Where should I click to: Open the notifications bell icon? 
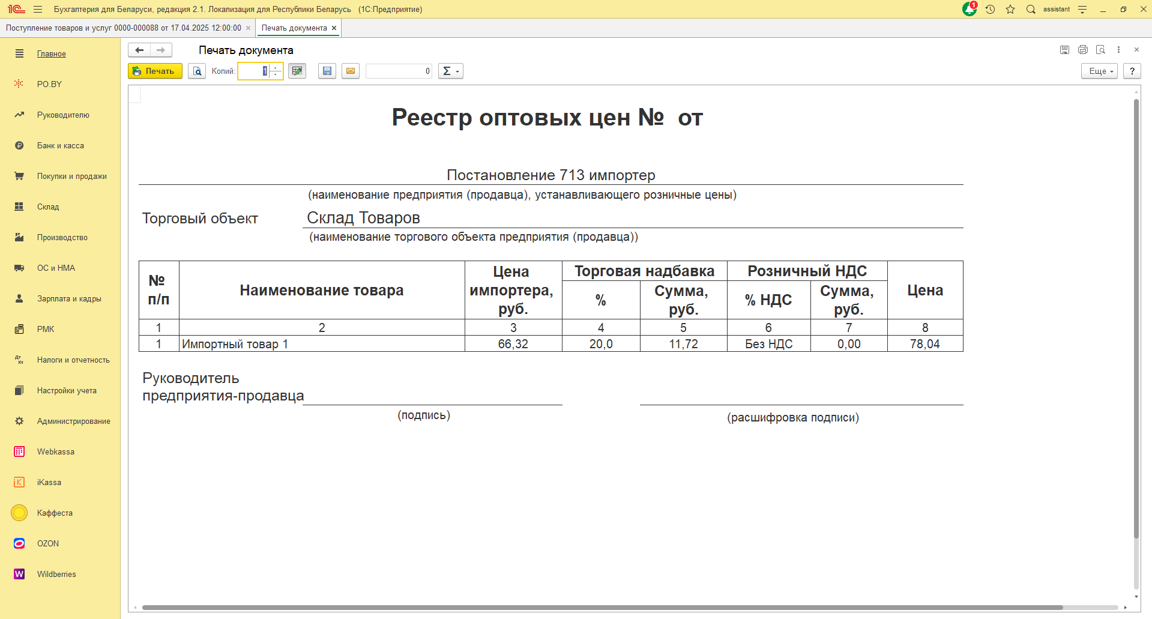(969, 9)
